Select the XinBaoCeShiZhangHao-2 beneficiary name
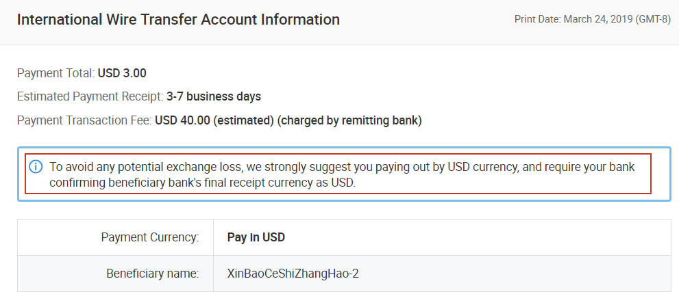This screenshot has width=679, height=292. pos(293,274)
